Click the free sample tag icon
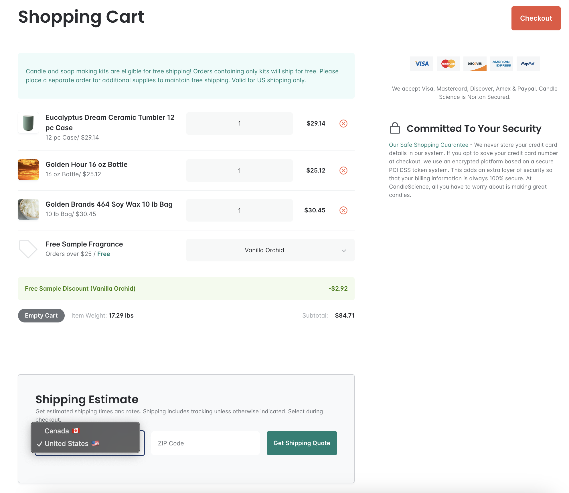Viewport: 569px width, 493px height. point(28,249)
